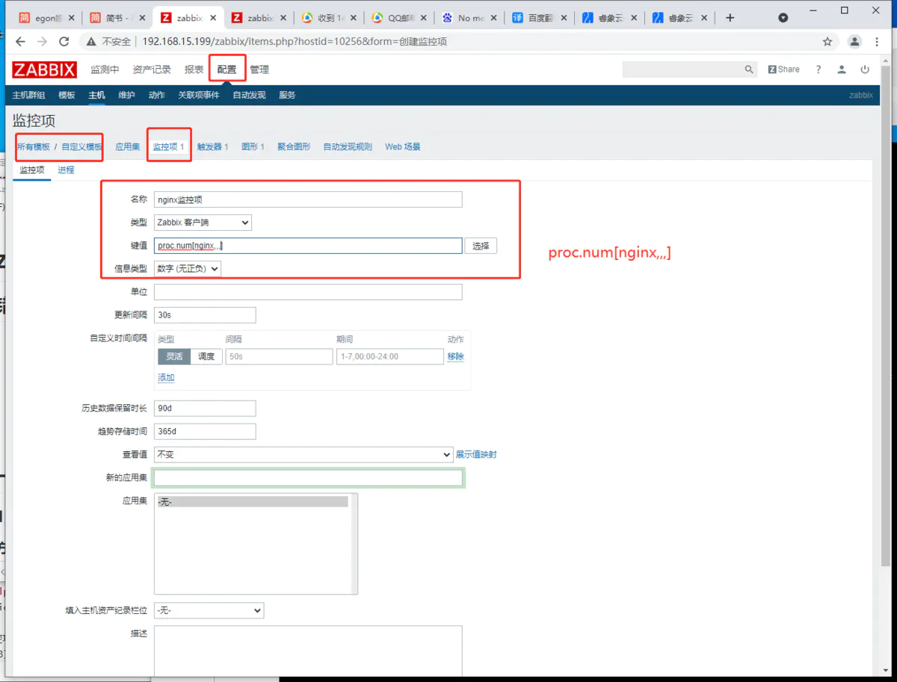Open the Chrome profile avatar icon

(854, 42)
